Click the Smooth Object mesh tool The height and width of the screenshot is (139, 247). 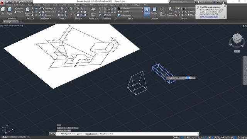click(x=27, y=12)
